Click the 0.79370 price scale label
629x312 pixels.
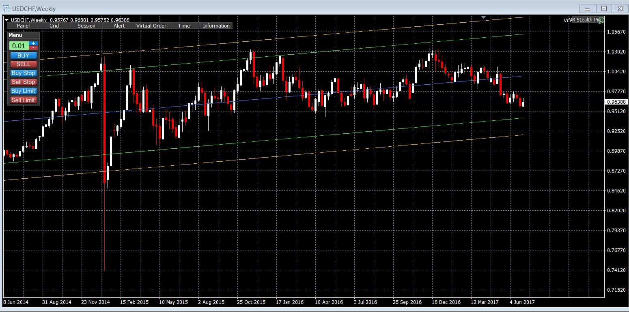pyautogui.click(x=616, y=231)
